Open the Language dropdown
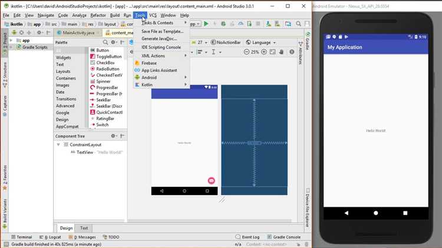 point(260,42)
